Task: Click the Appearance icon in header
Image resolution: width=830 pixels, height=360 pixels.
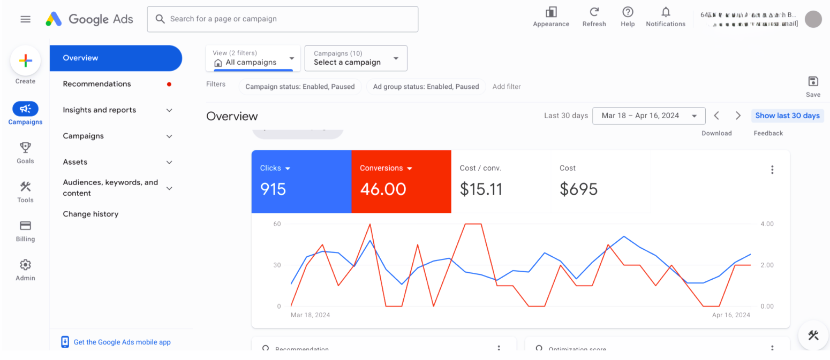Action: 550,12
